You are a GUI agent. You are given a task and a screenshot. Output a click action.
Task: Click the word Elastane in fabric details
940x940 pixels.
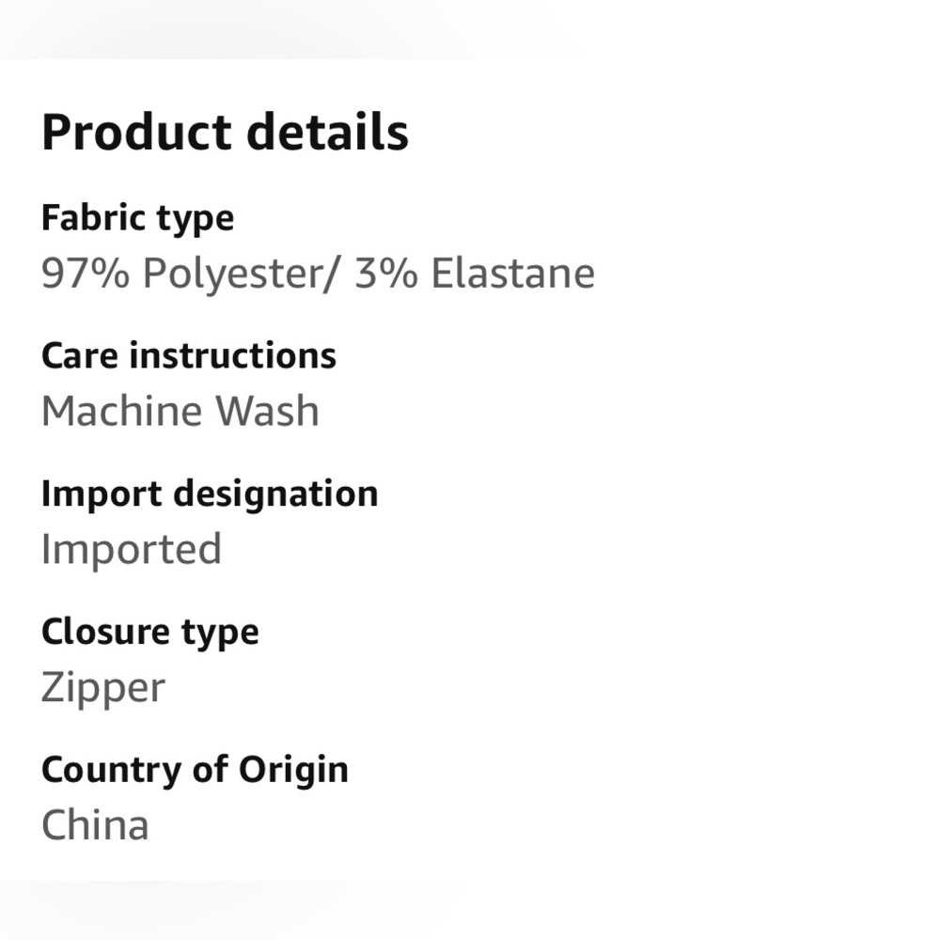[x=513, y=274]
